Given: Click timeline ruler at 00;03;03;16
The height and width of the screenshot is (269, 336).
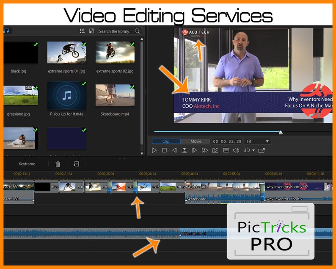Looking at the screenshot, I should 273,174.
